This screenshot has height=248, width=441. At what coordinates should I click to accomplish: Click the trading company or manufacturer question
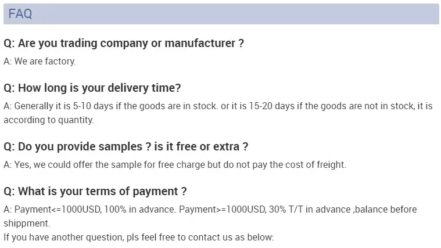pyautogui.click(x=123, y=44)
